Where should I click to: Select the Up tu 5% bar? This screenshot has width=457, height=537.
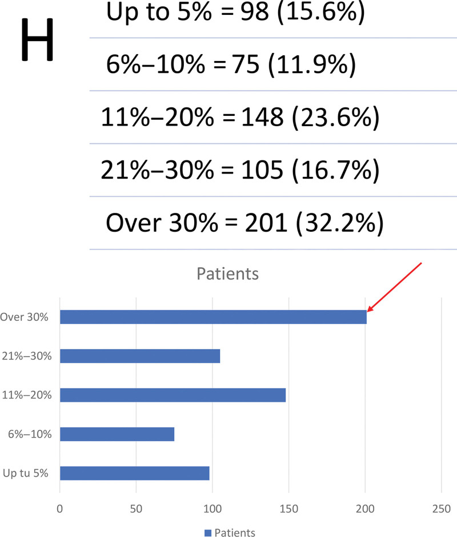tap(135, 473)
